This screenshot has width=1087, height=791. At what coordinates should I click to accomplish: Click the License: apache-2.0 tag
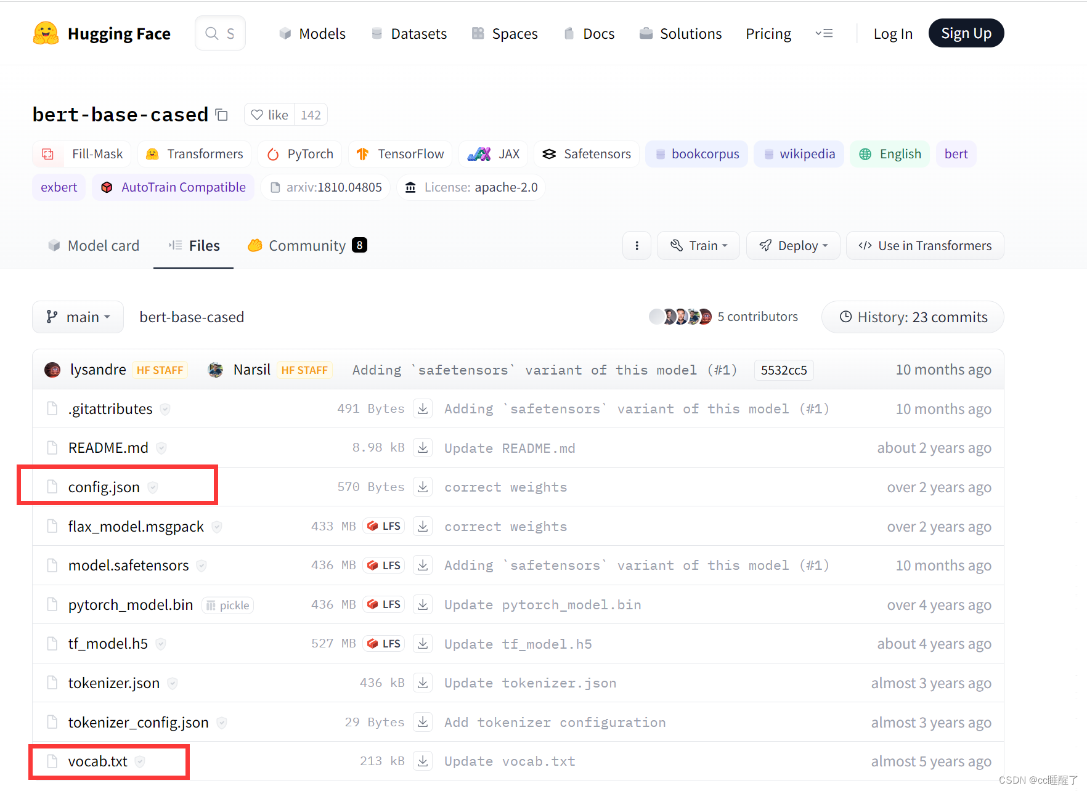tap(471, 187)
